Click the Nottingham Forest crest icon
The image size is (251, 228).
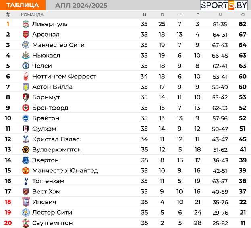coord(26,76)
